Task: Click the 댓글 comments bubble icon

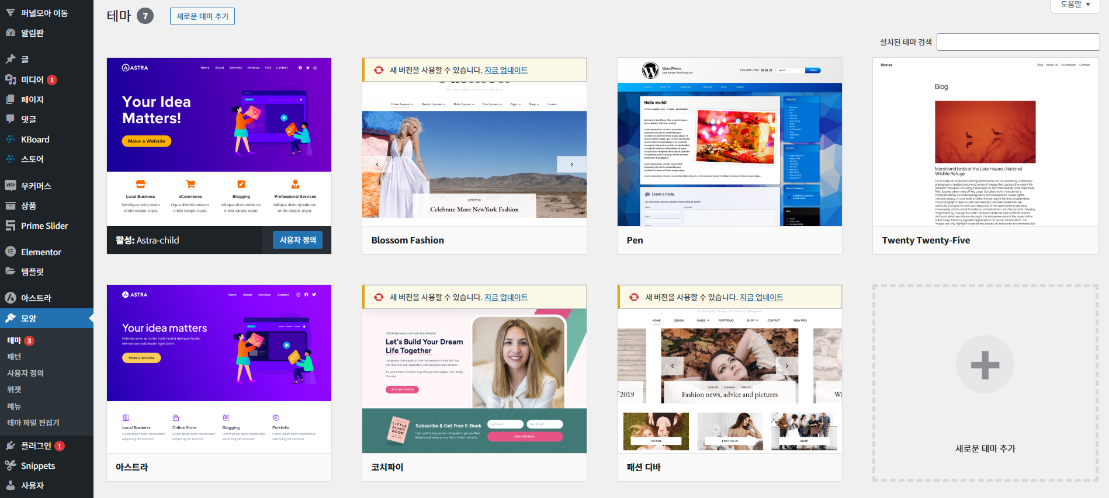Action: 11,119
